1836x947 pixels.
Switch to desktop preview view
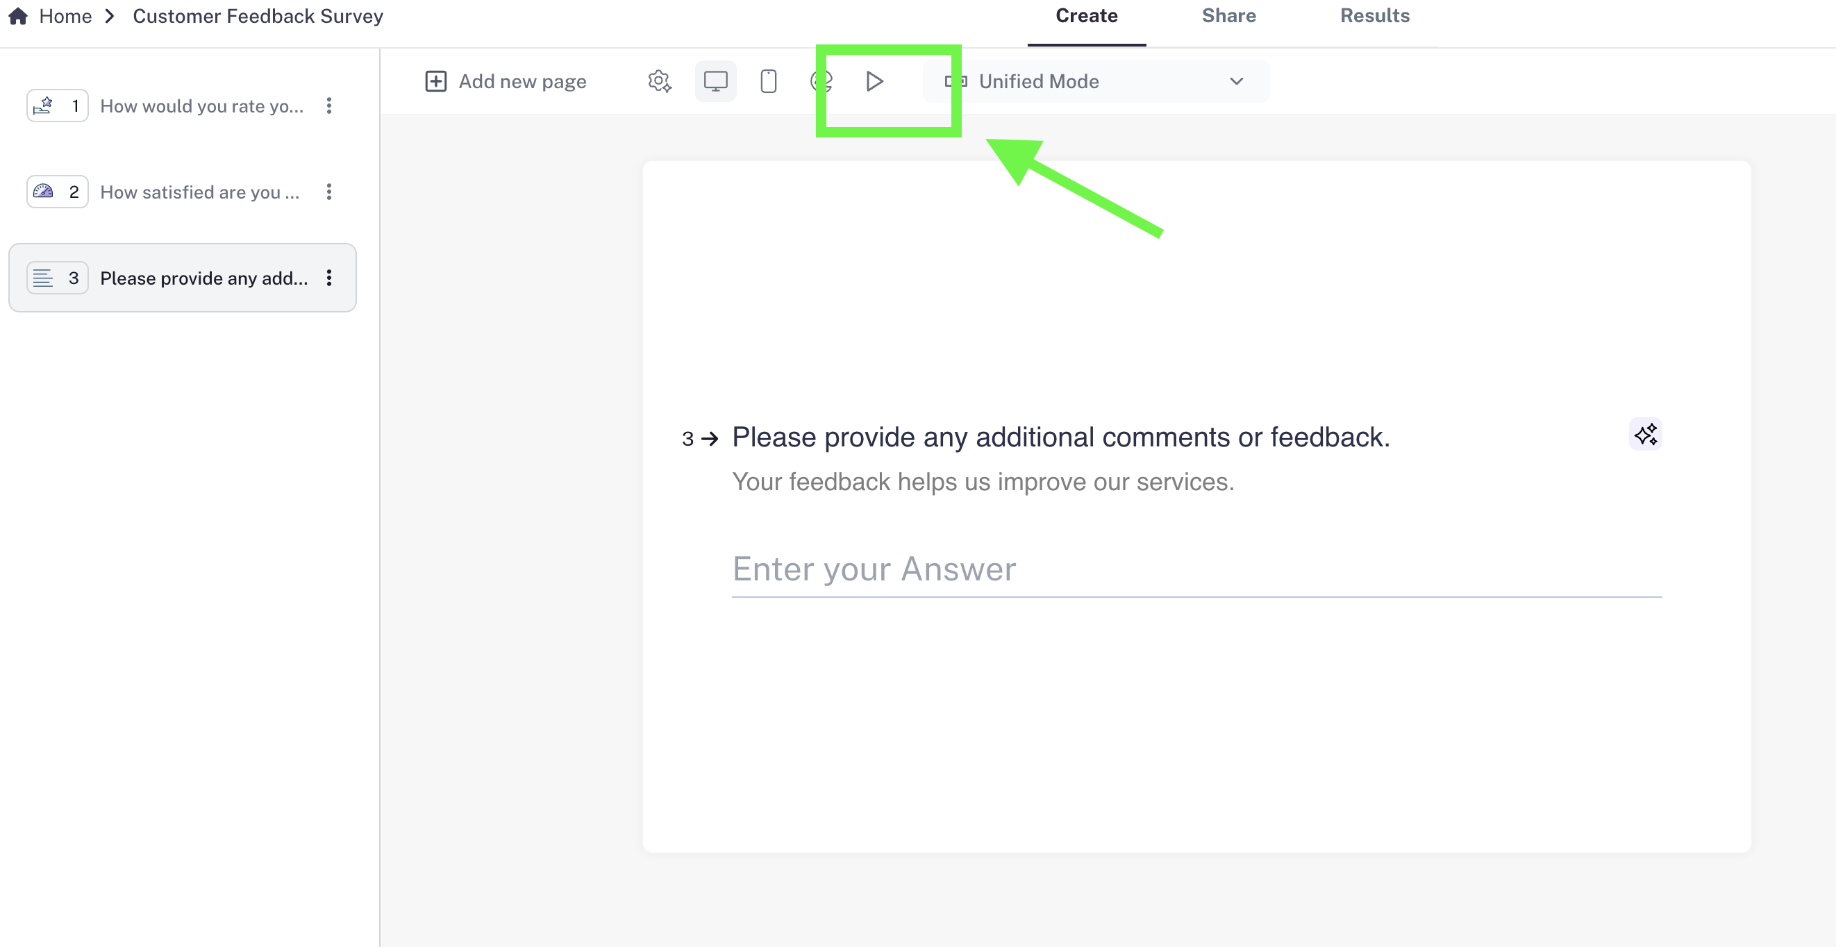(716, 81)
